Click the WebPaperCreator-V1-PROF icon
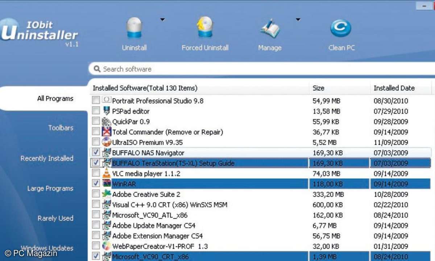Viewport: 435px width, 261px height. [x=106, y=246]
